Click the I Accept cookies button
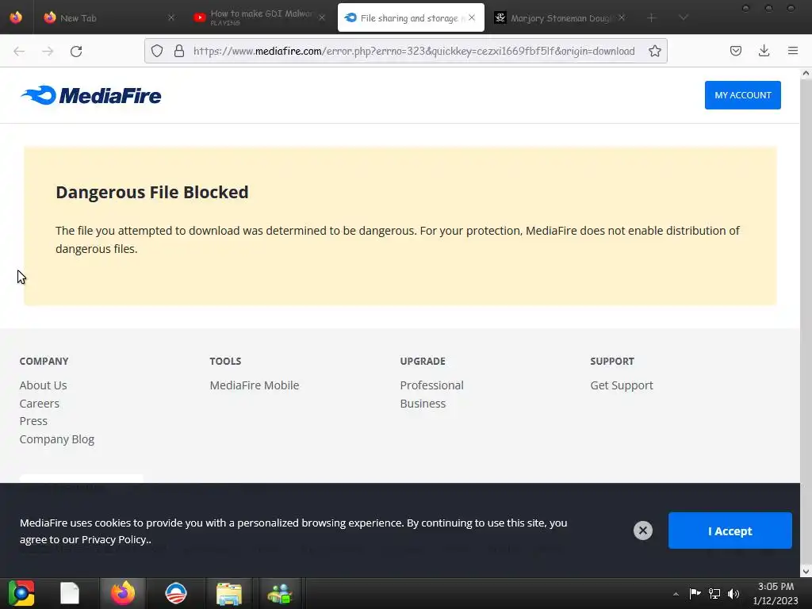Screen dimensions: 812x609 pyautogui.click(x=730, y=530)
